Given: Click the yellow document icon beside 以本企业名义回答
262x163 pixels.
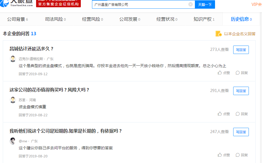Looking at the screenshot, I should 218,33.
